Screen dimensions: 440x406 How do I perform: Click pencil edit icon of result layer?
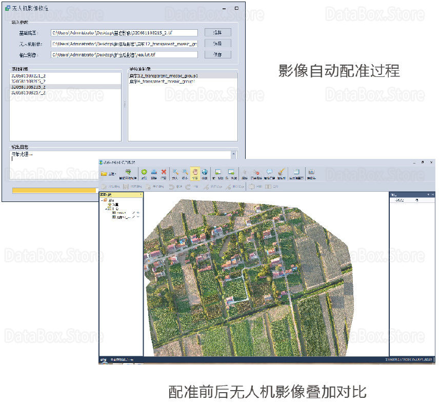[x=133, y=213]
